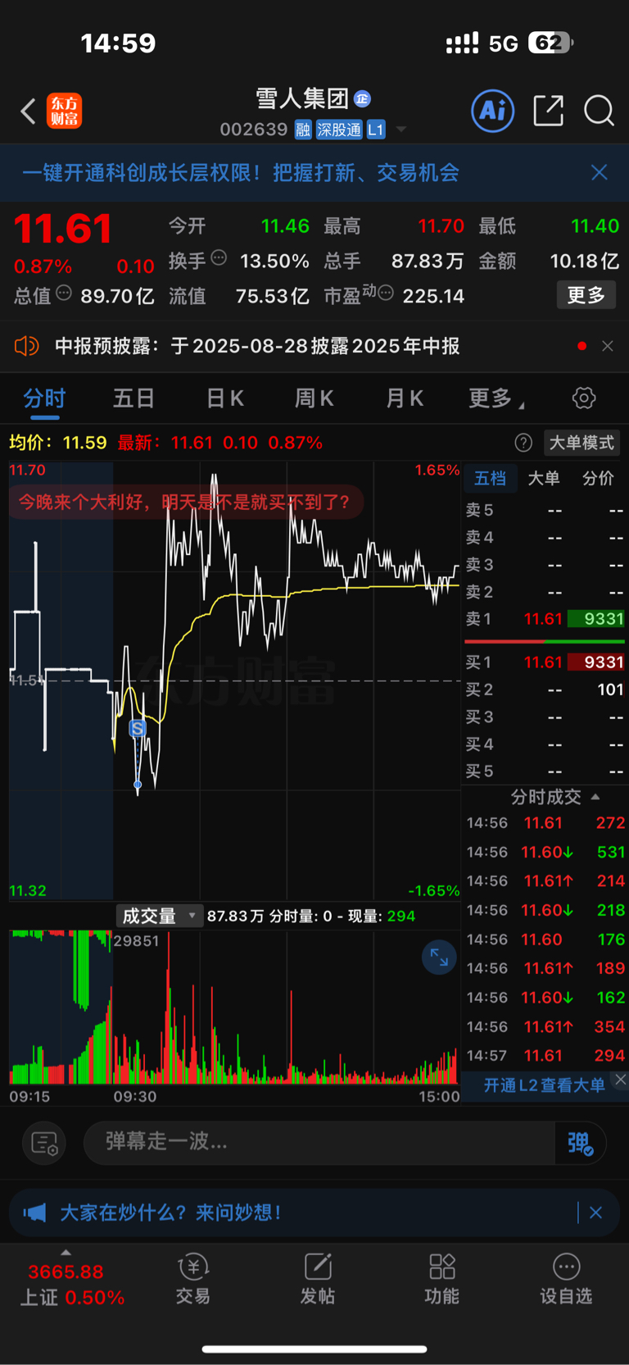Viewport: 629px width, 1365px height.
Task: Open 大家在炒什么 妙想 link
Action: click(171, 1213)
